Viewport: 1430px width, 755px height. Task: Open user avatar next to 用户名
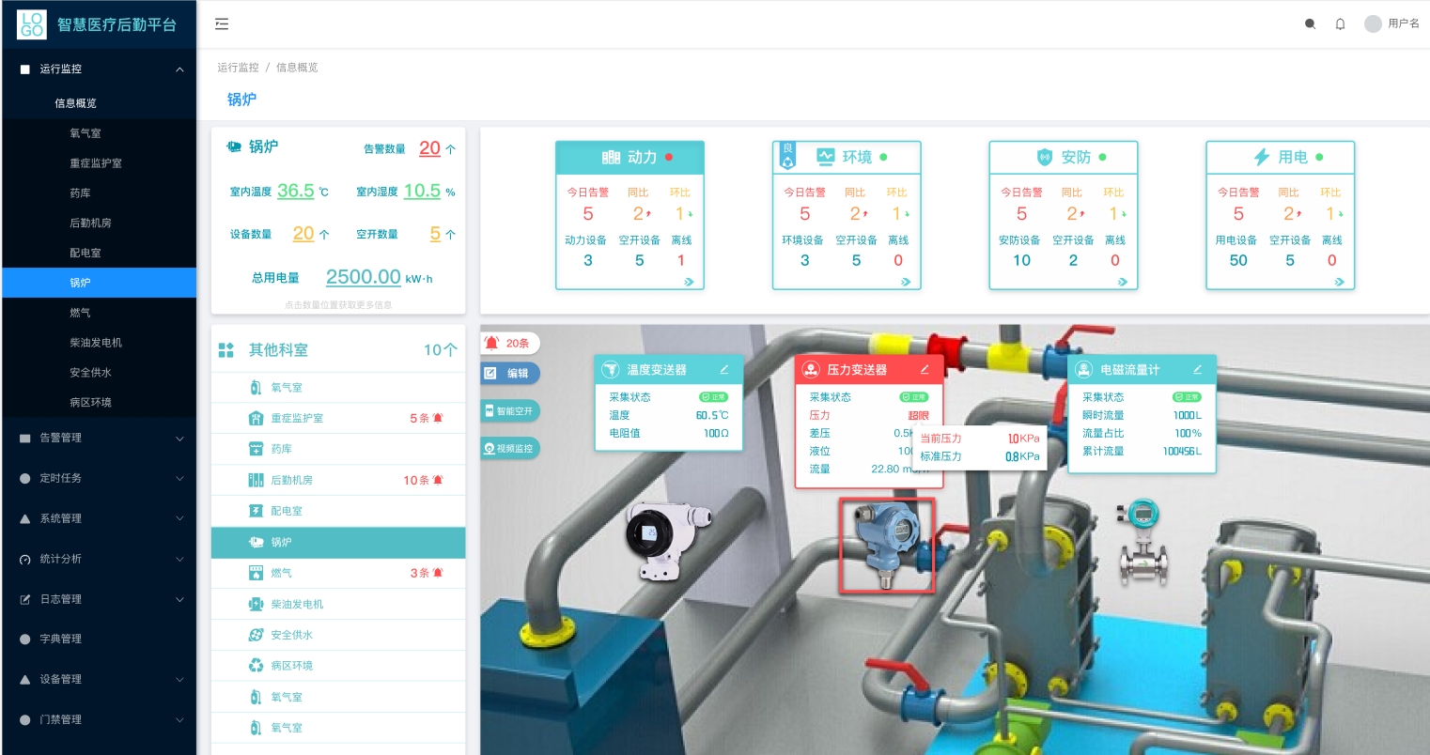pyautogui.click(x=1373, y=24)
